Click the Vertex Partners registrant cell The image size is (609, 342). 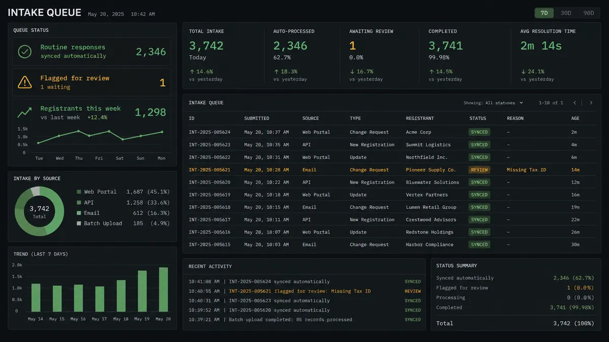427,195
